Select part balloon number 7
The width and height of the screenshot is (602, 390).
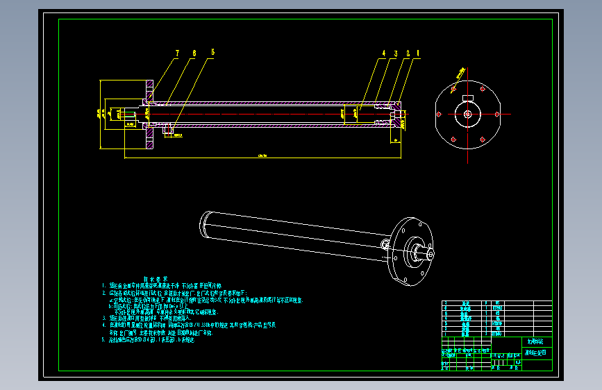(177, 53)
